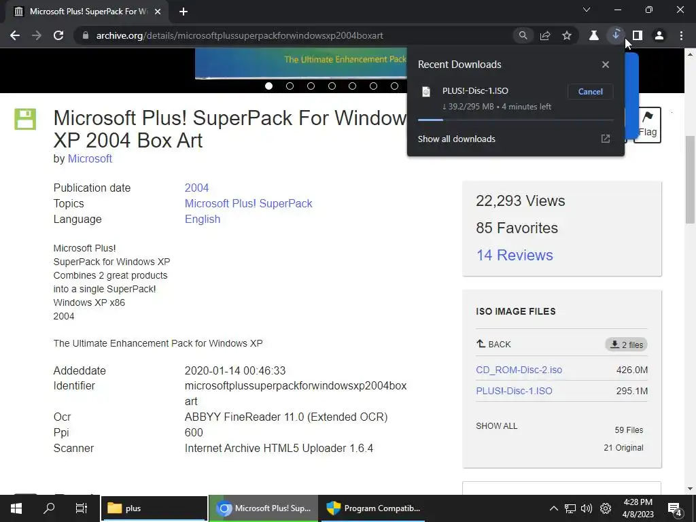
Task: Open the Chrome profile icon
Action: coord(659,35)
